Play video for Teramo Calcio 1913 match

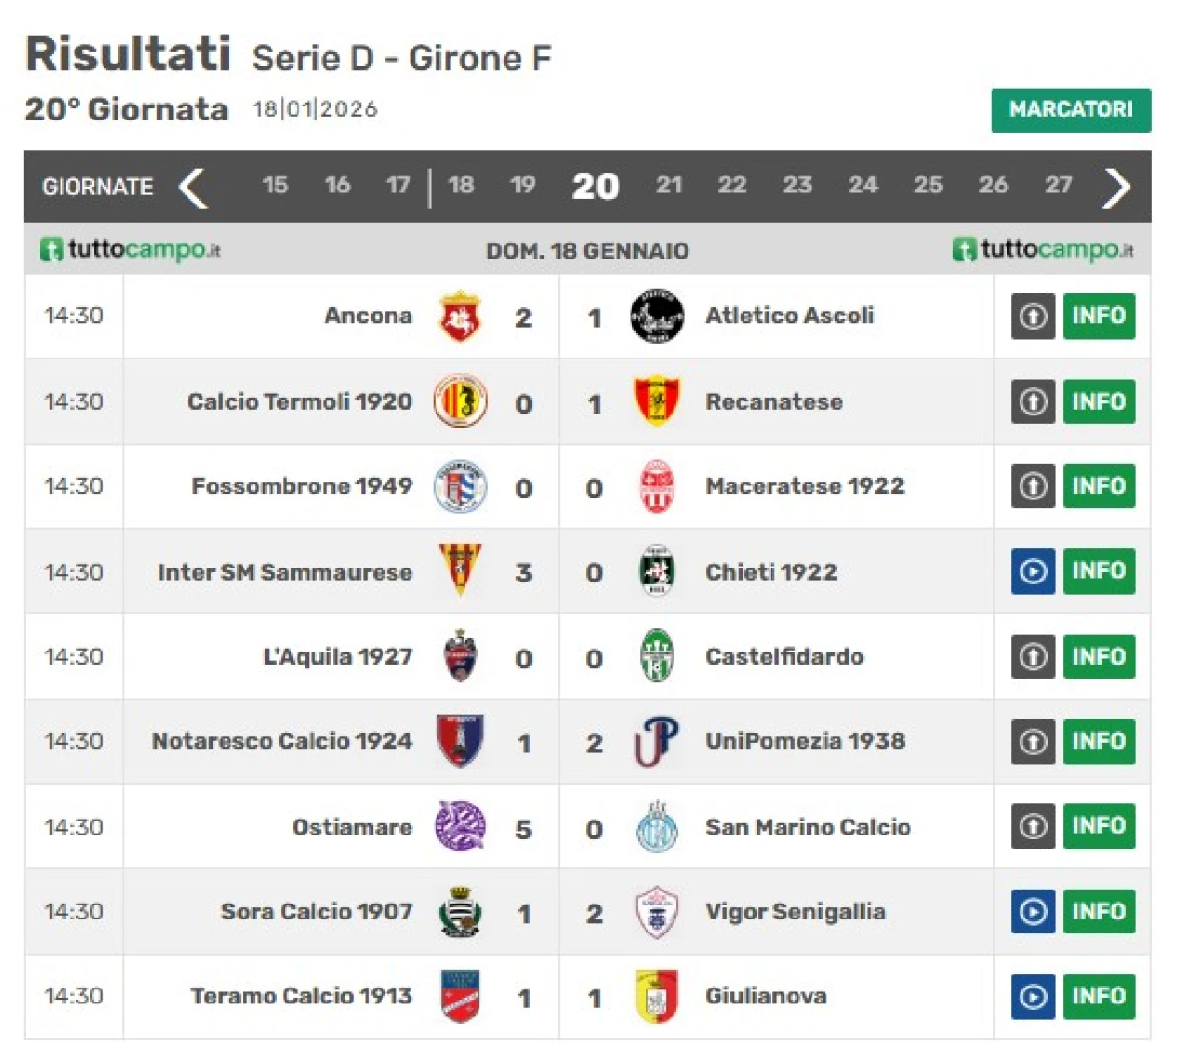(x=1033, y=996)
